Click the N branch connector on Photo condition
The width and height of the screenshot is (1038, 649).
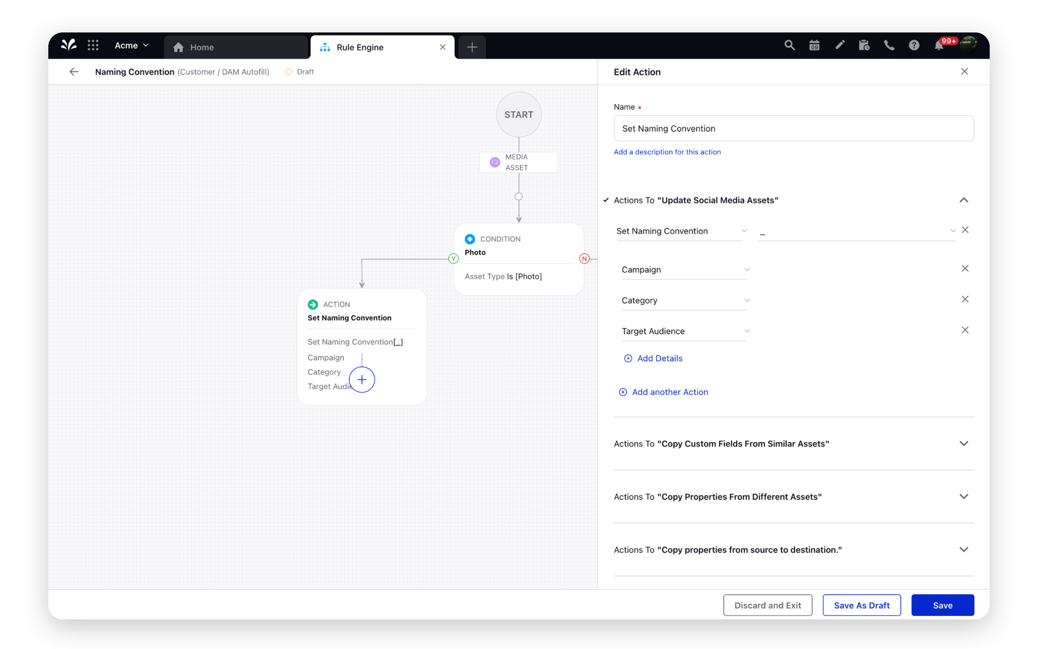click(584, 259)
